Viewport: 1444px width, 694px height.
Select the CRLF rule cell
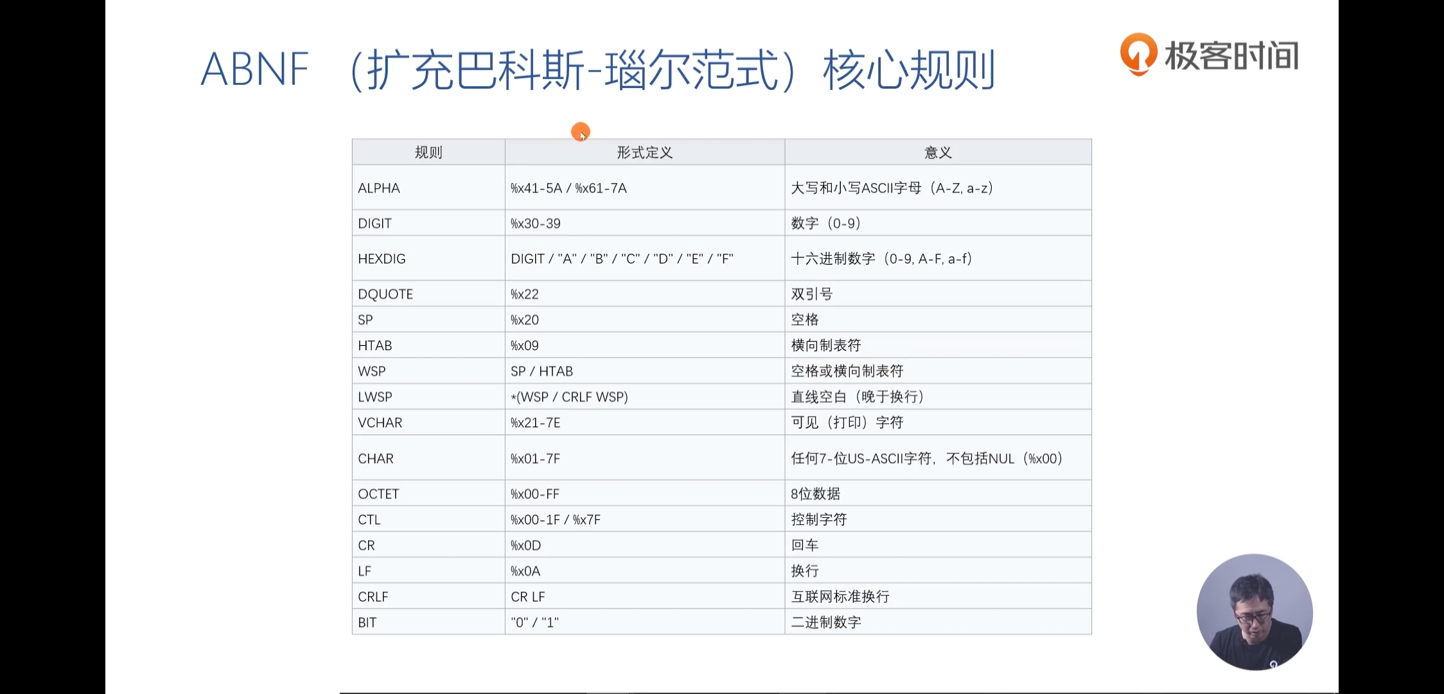(428, 596)
